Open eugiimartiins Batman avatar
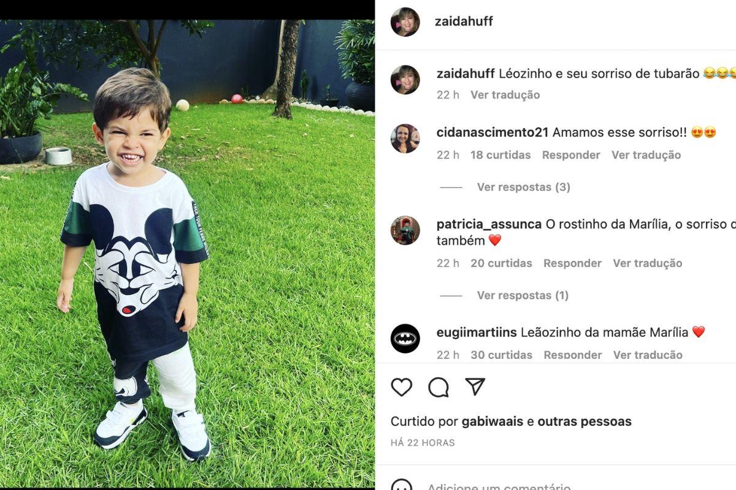Screen dimensions: 736x490 [405, 339]
